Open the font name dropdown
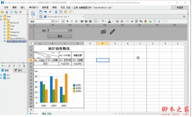Screen dimensions: 192x117 (x=53, y=21)
